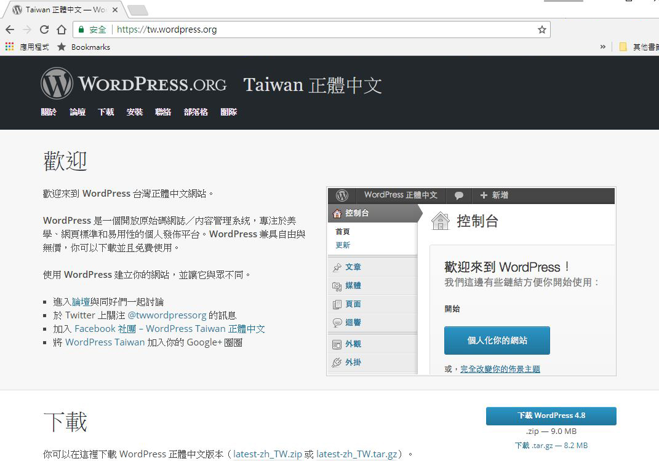
Task: Click the plus icon beside 新增
Action: click(484, 195)
